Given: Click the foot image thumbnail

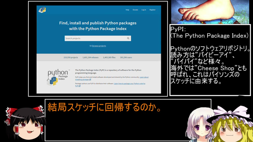Looking at the screenshot, I should [x=210, y=12].
